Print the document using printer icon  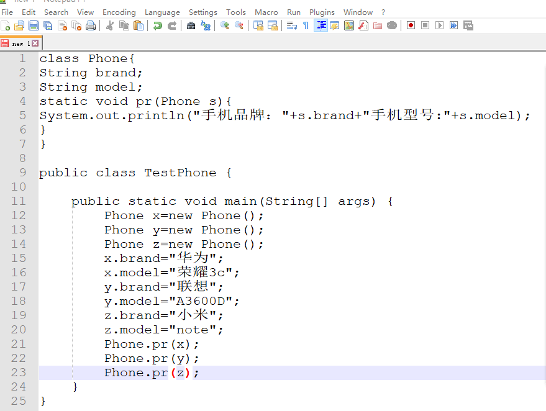click(x=91, y=25)
